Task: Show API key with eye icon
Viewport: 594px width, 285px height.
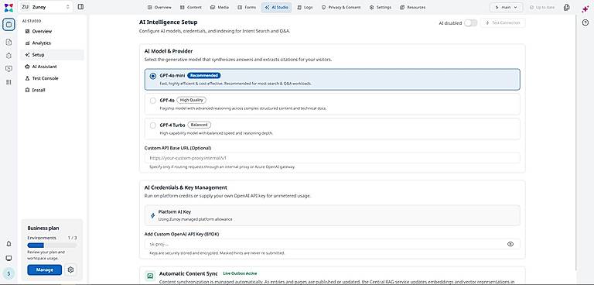Action: click(x=510, y=244)
